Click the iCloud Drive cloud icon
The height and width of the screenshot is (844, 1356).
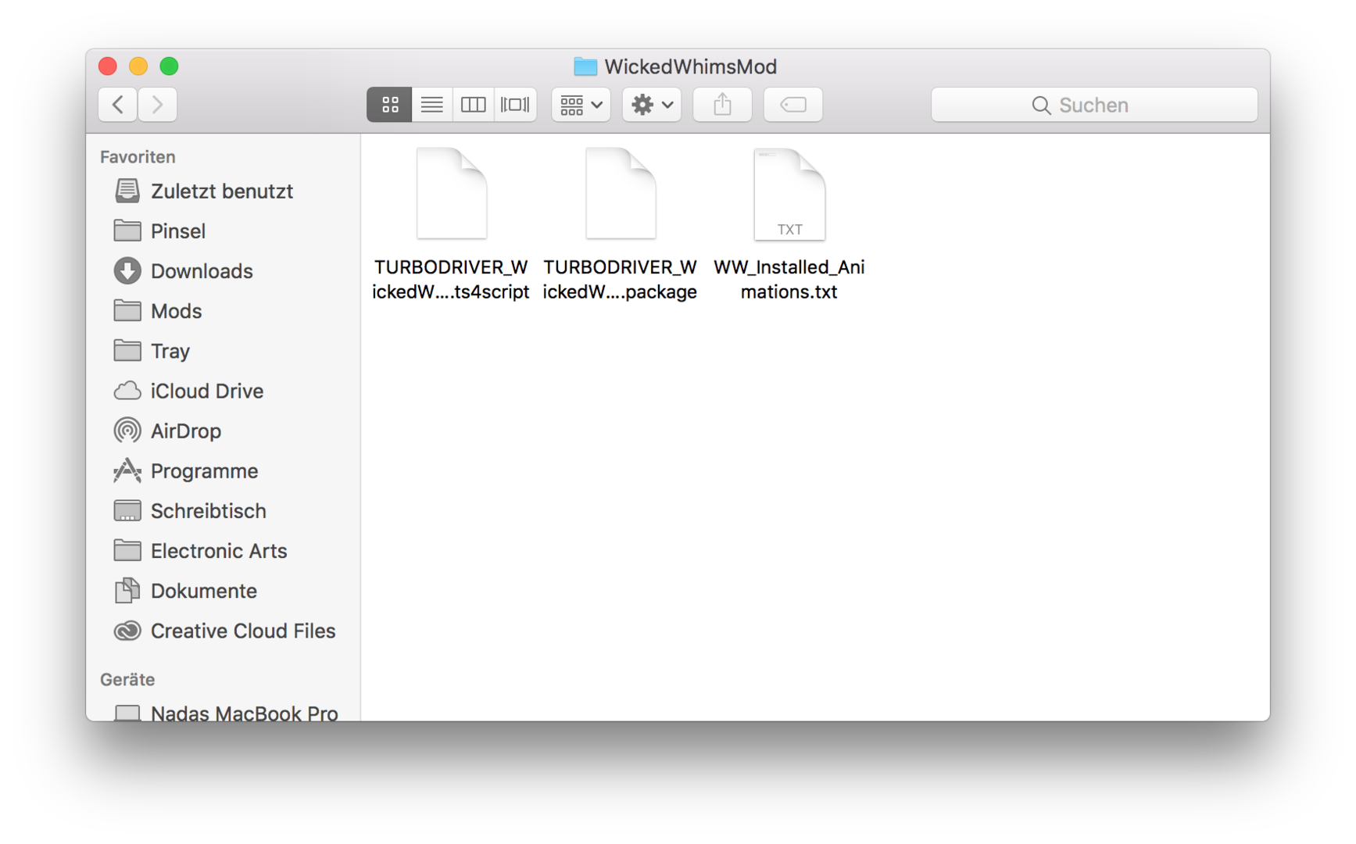127,391
